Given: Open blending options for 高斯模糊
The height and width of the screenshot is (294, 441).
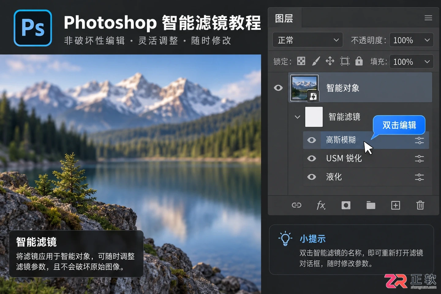Looking at the screenshot, I should tap(419, 141).
